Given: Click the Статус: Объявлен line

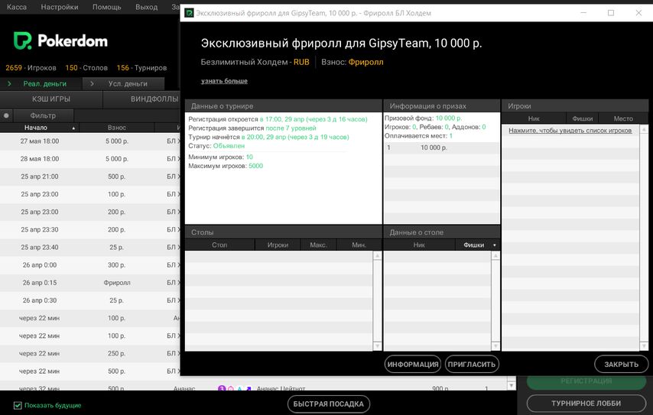Looking at the screenshot, I should point(216,146).
